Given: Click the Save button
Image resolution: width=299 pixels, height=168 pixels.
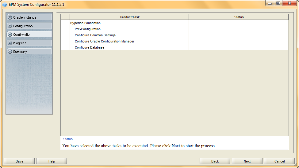Looking at the screenshot, I should click(x=19, y=161).
